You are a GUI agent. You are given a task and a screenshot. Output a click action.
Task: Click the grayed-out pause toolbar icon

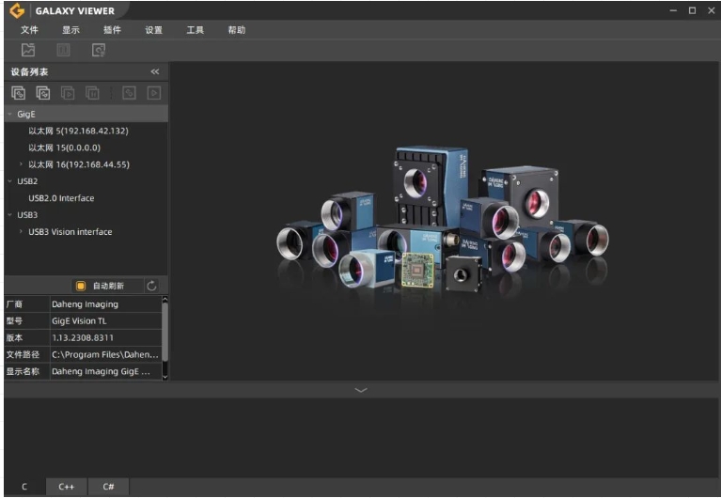click(x=64, y=50)
